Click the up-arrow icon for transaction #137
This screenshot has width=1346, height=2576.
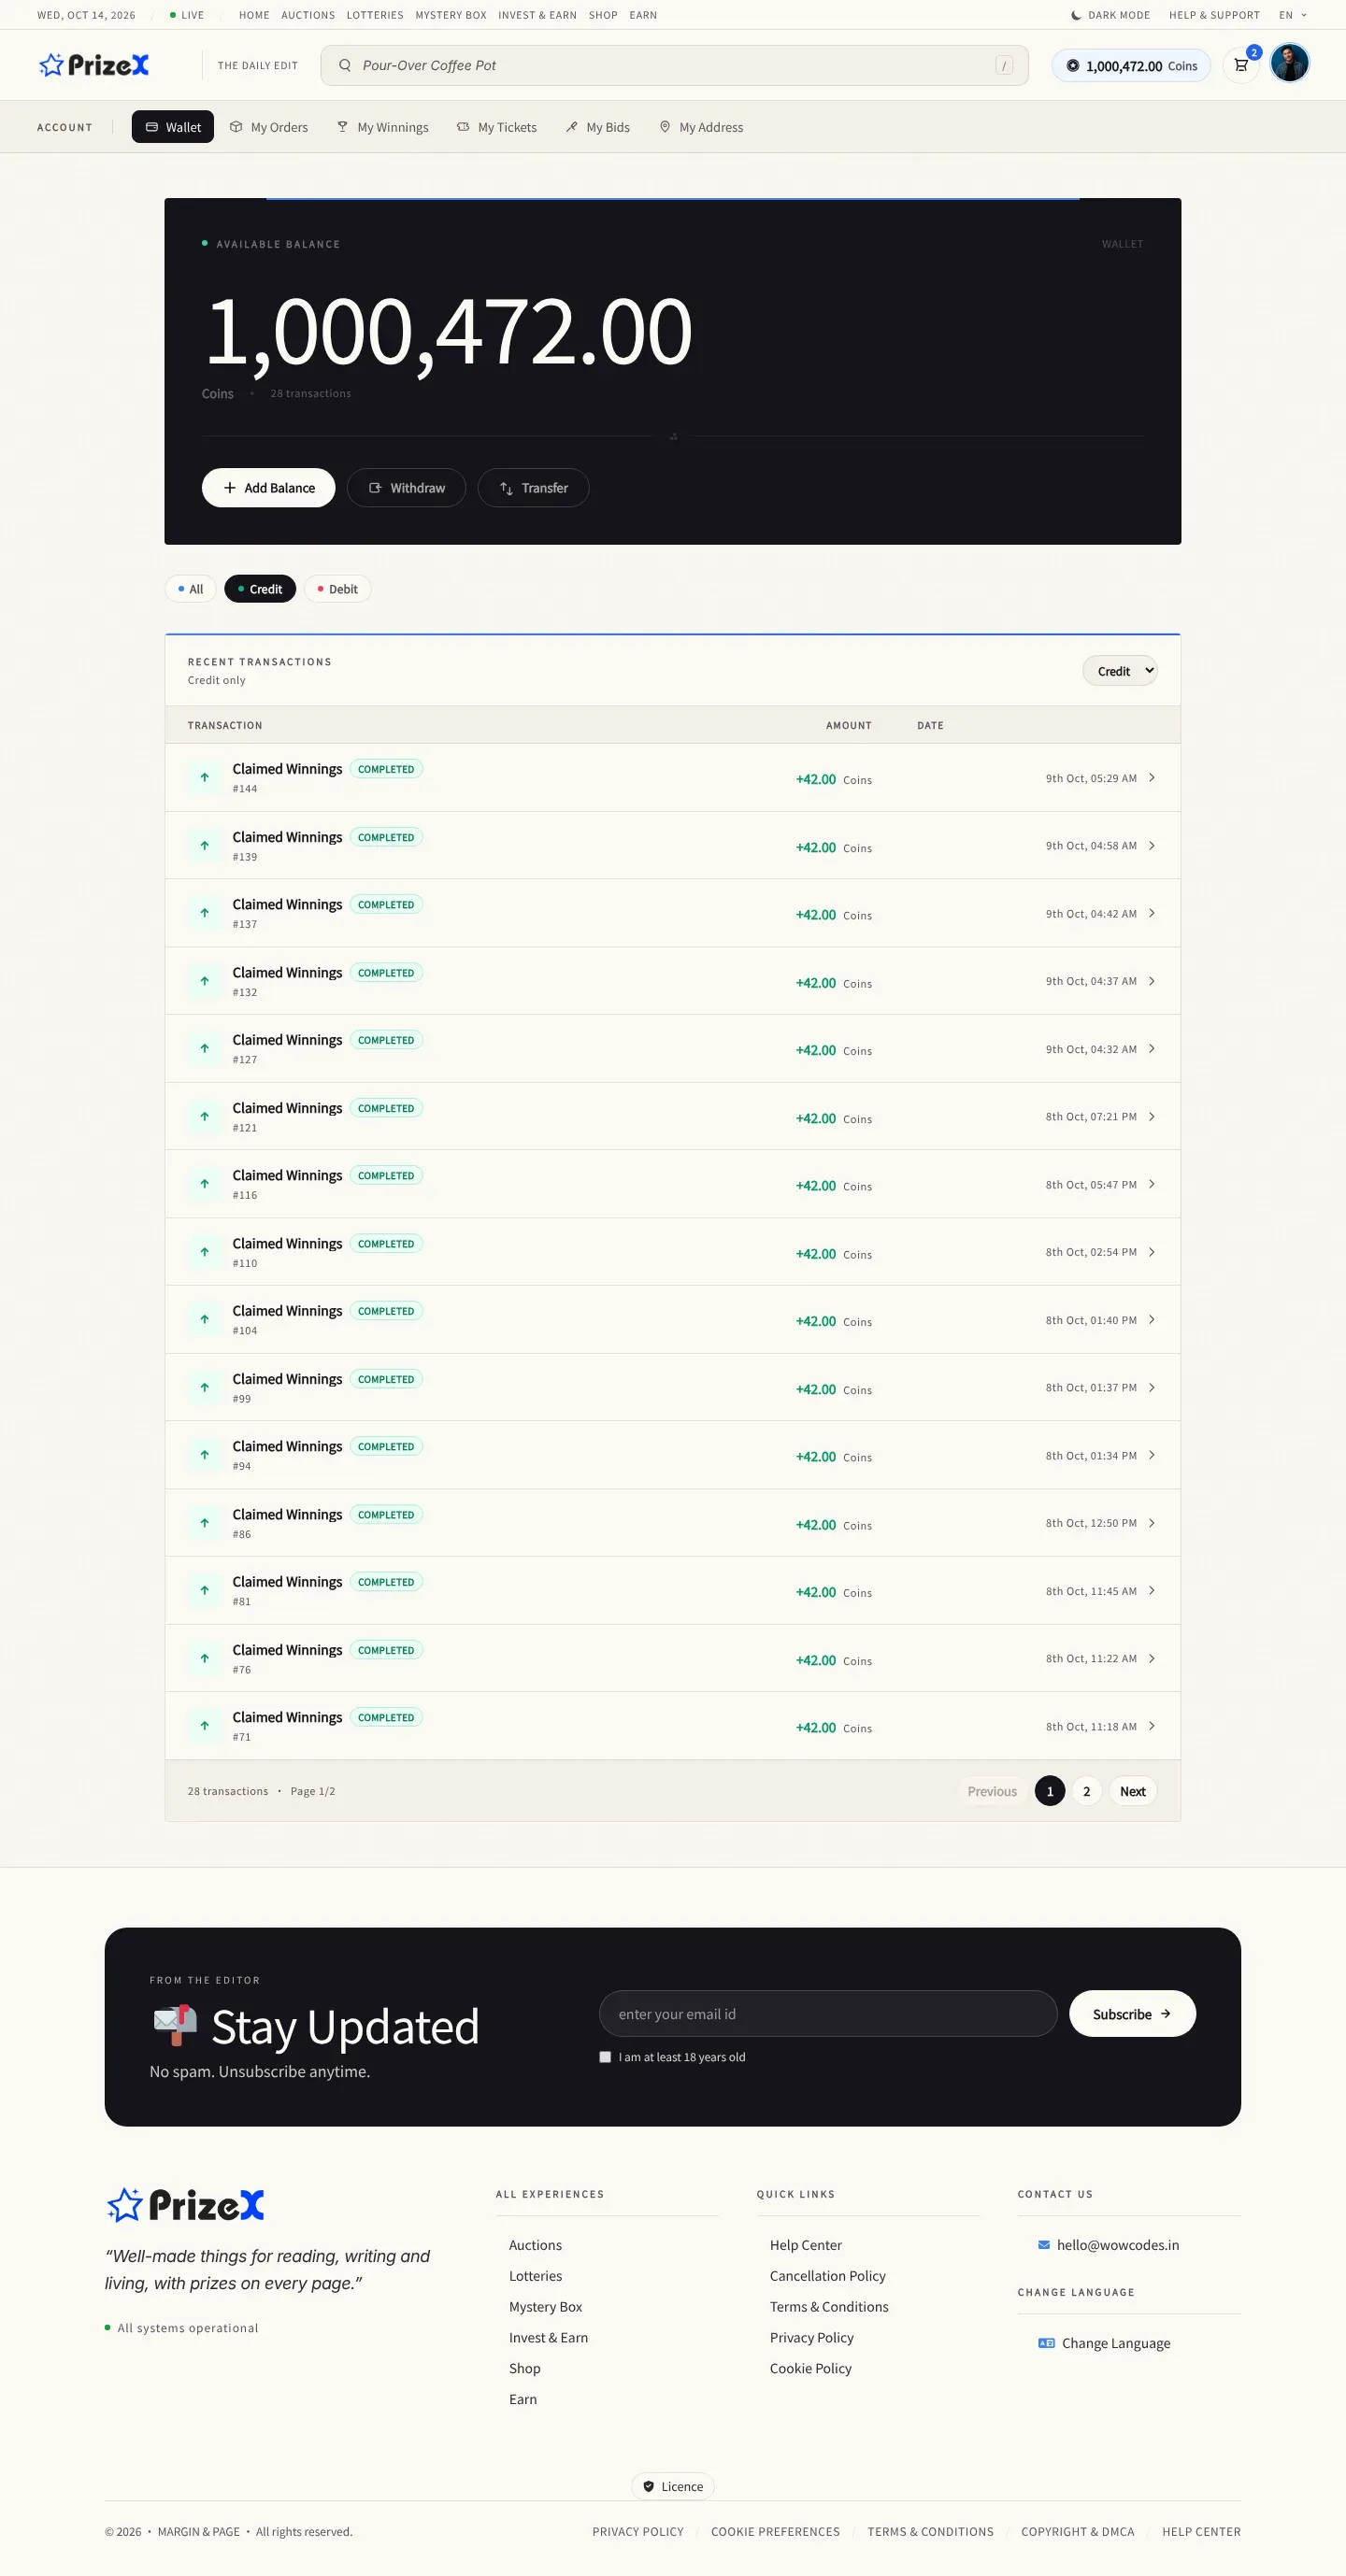(x=204, y=913)
